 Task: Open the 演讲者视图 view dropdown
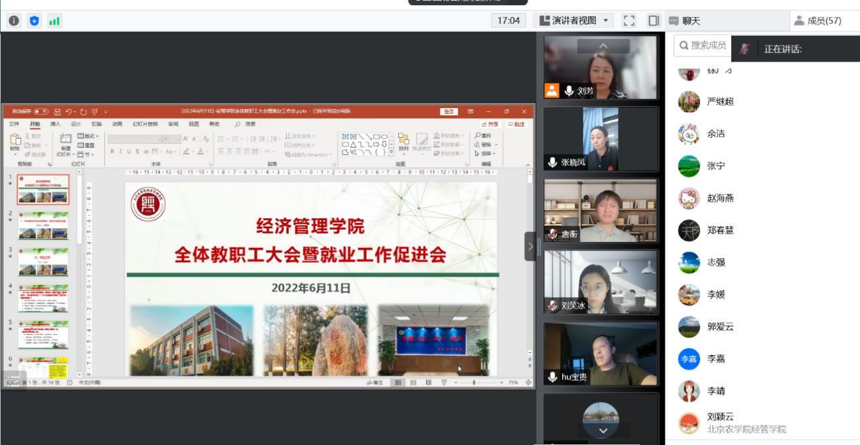point(573,21)
